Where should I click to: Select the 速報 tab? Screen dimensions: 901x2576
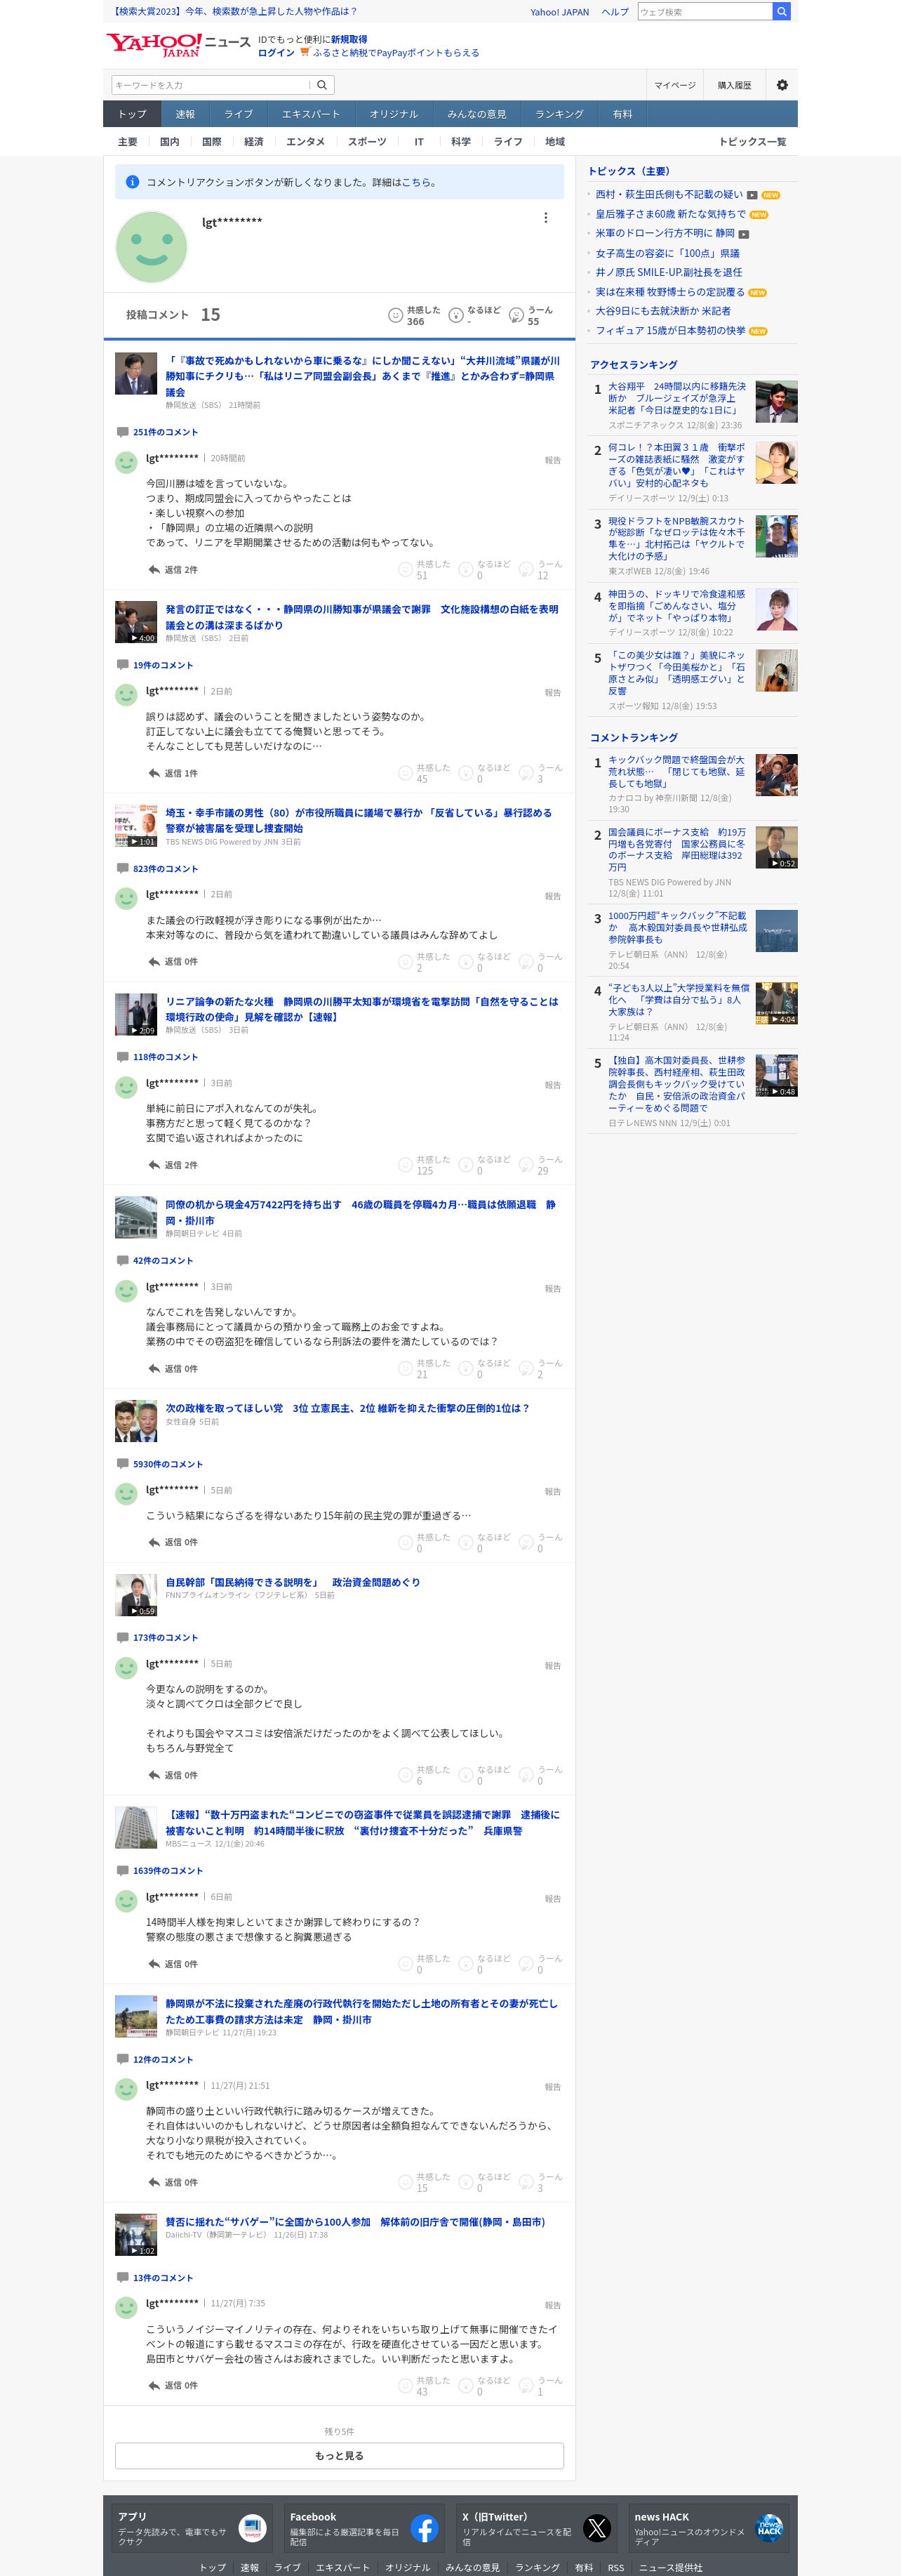click(x=185, y=114)
